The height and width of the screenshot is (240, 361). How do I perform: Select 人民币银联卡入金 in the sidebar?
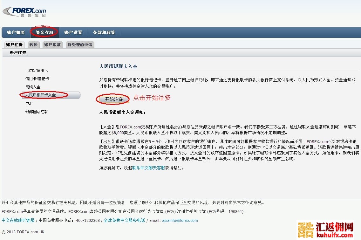41,95
